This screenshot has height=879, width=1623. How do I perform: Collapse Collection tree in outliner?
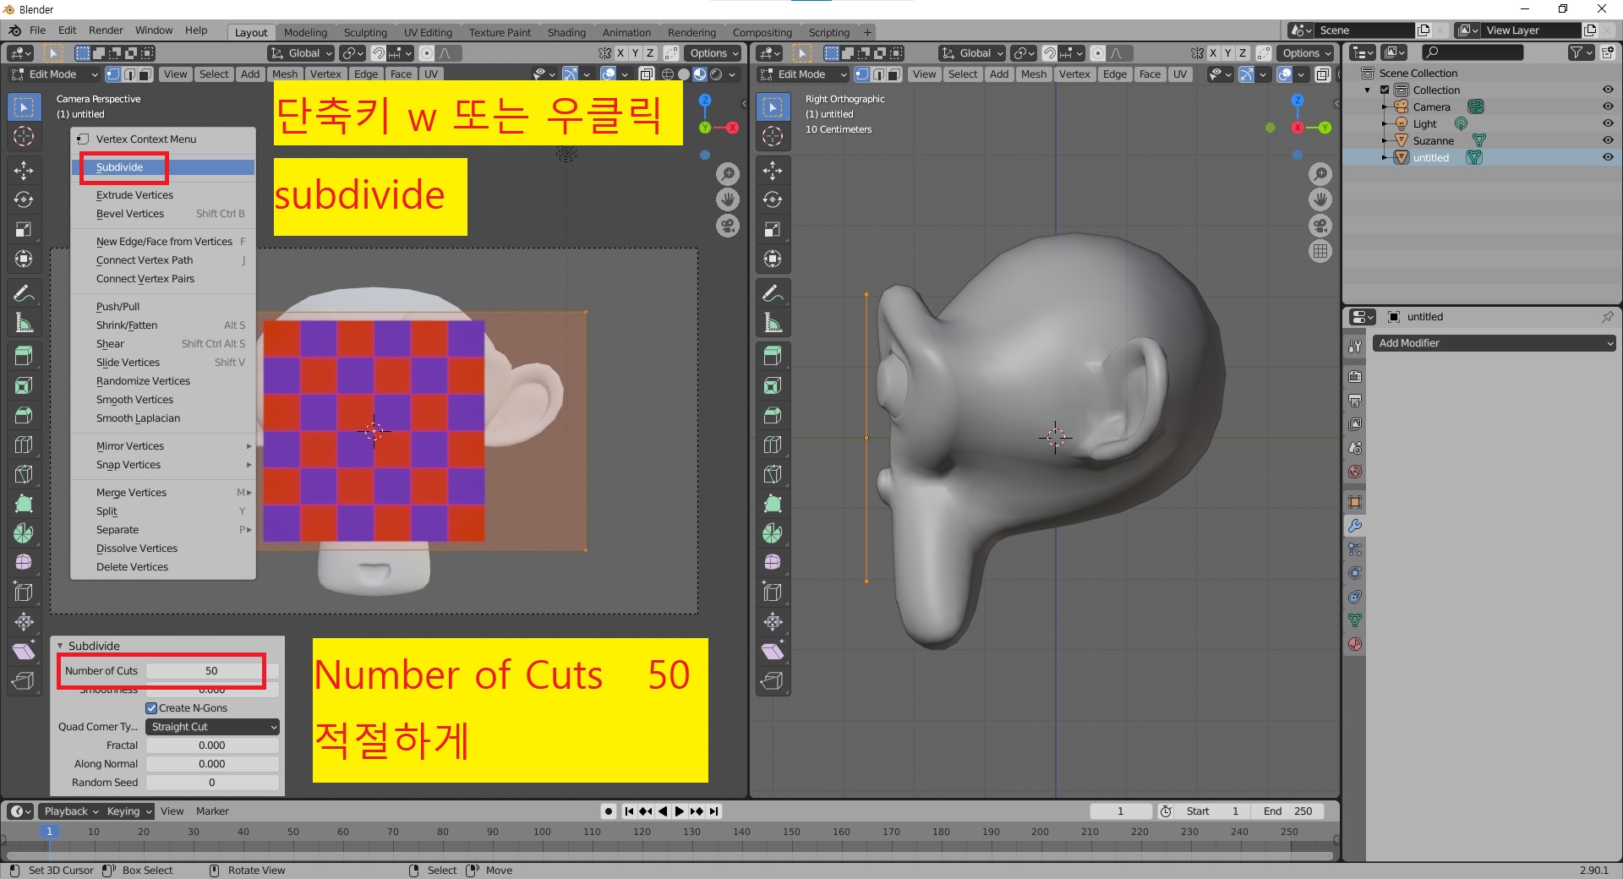1368,90
